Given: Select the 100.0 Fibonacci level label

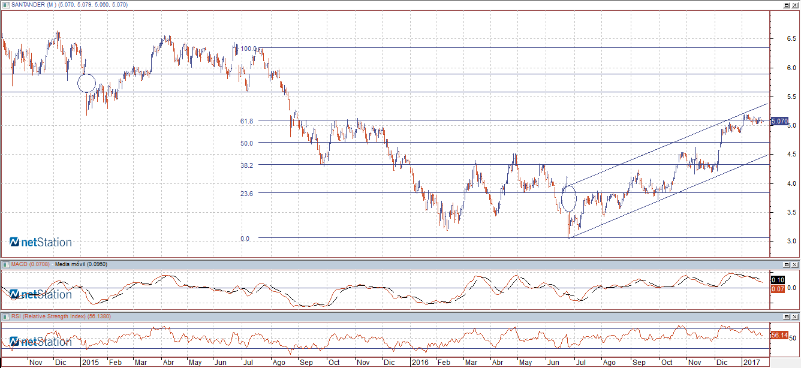Looking at the screenshot, I should [249, 49].
